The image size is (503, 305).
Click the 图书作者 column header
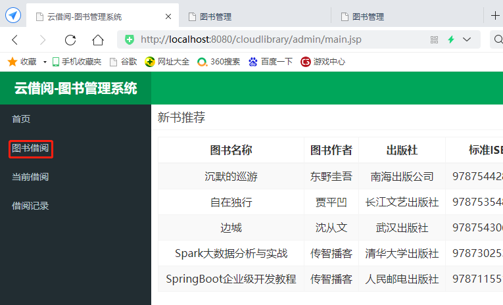[331, 150]
